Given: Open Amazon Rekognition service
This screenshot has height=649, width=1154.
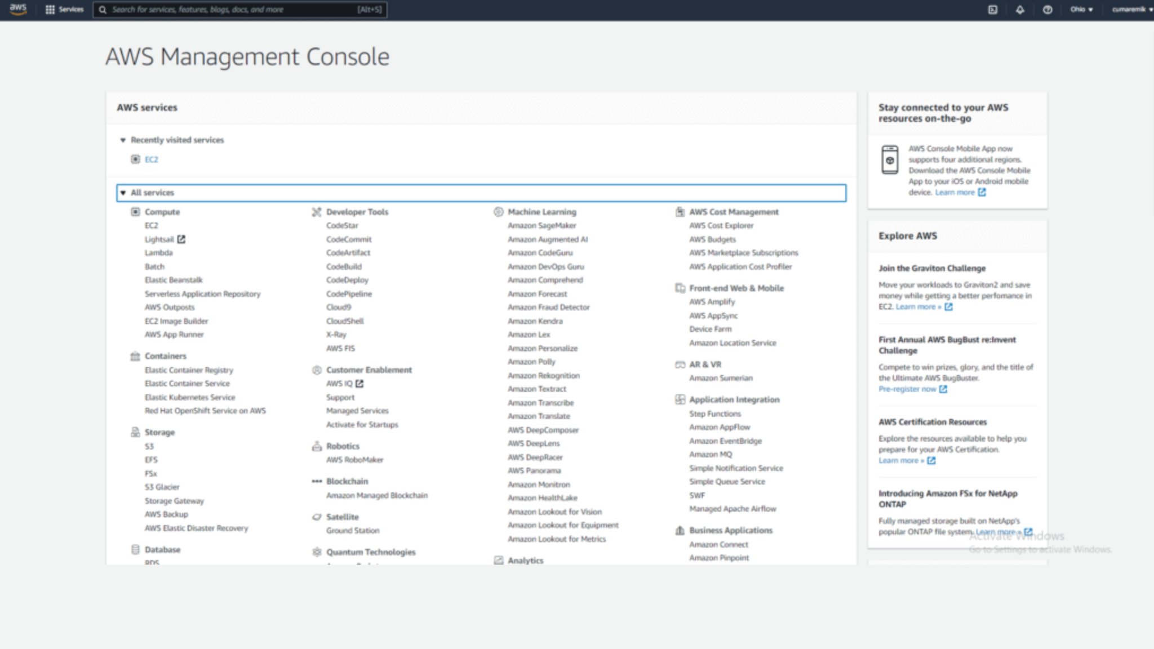Looking at the screenshot, I should (543, 376).
